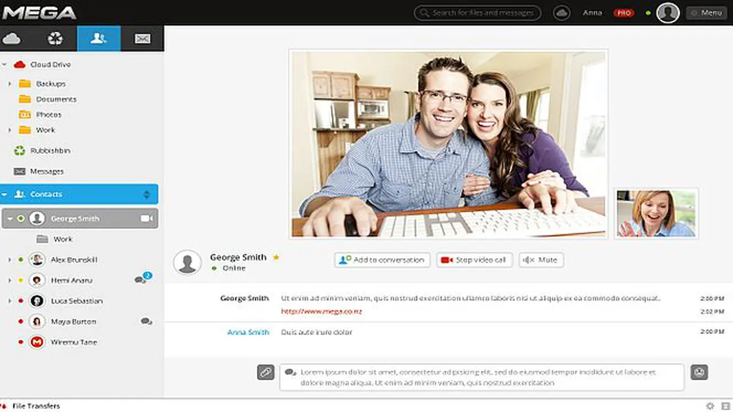Mute the call audio
The width and height of the screenshot is (733, 412).
point(541,260)
